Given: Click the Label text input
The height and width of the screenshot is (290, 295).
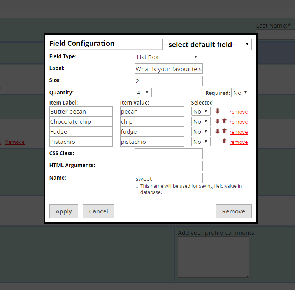Looking at the screenshot, I should pos(169,69).
